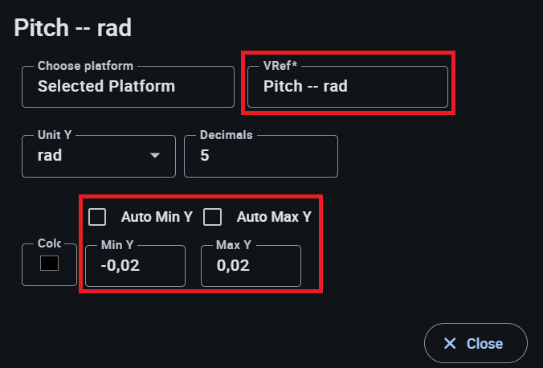
Task: Click the -0,02 value in Min Y
Action: point(120,266)
